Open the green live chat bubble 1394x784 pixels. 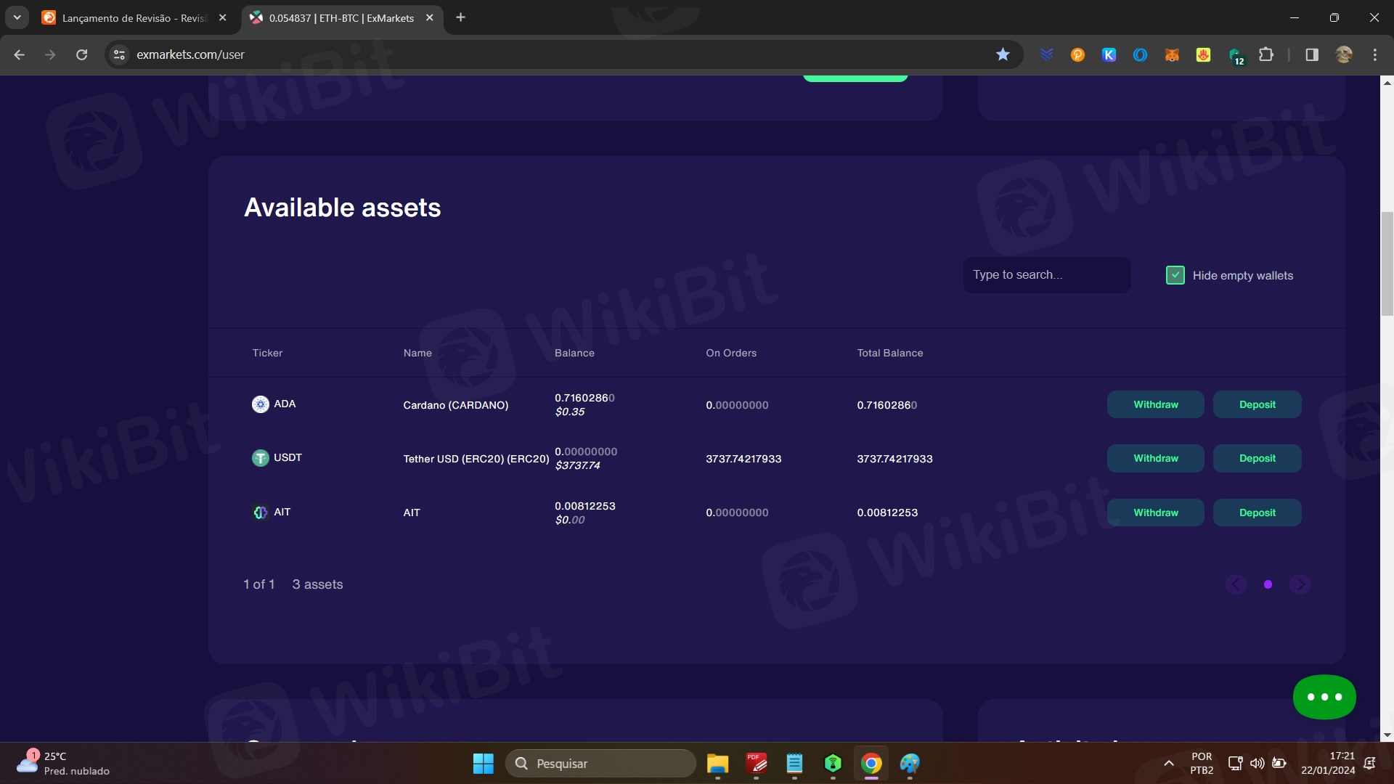click(x=1324, y=697)
